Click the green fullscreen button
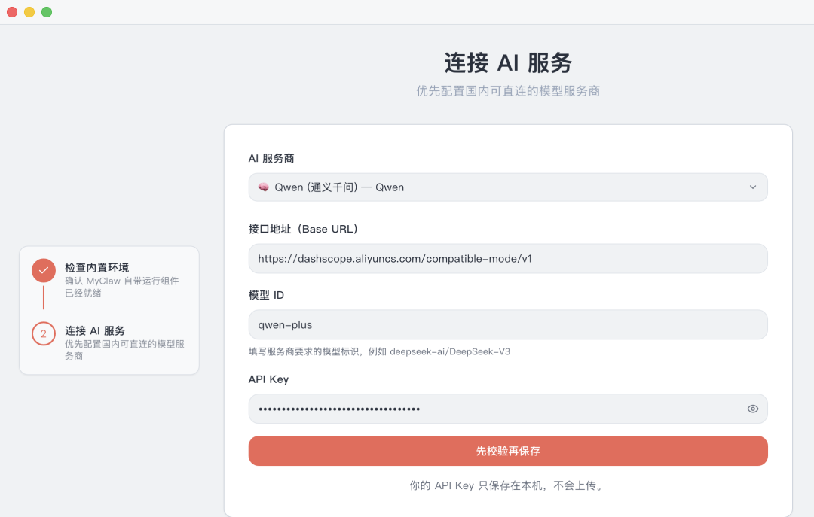Screen dimensions: 814x517 (x=46, y=12)
